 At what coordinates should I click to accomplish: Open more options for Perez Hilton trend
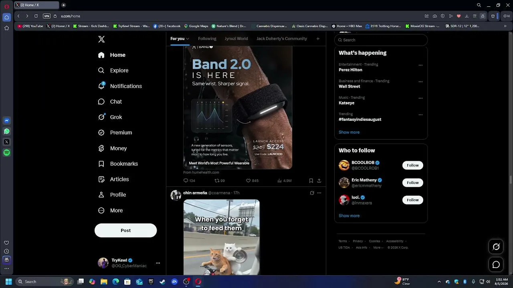click(420, 65)
